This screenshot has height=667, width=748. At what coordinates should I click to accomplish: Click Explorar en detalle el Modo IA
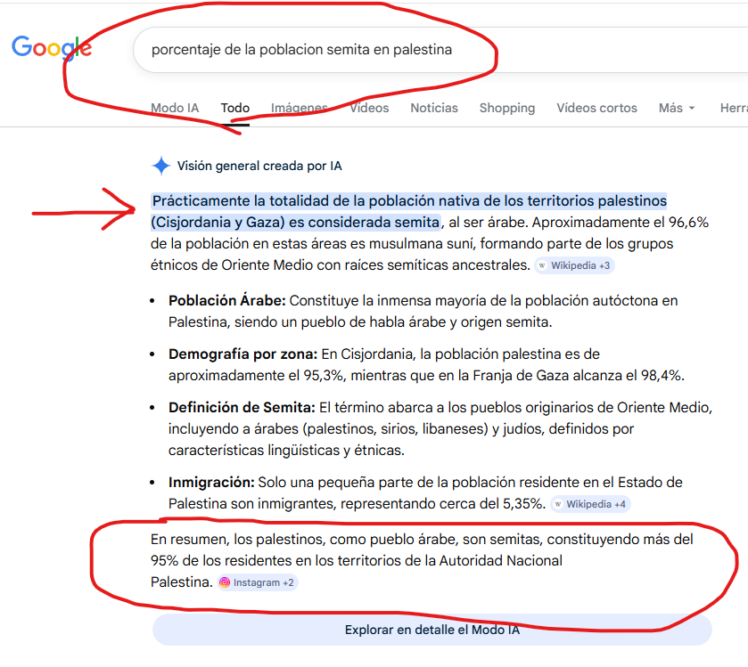coord(432,630)
